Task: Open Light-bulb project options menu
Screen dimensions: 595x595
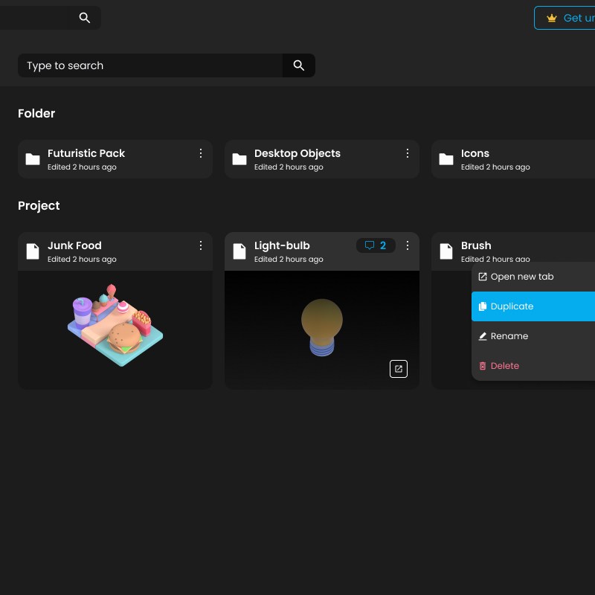Action: [408, 245]
